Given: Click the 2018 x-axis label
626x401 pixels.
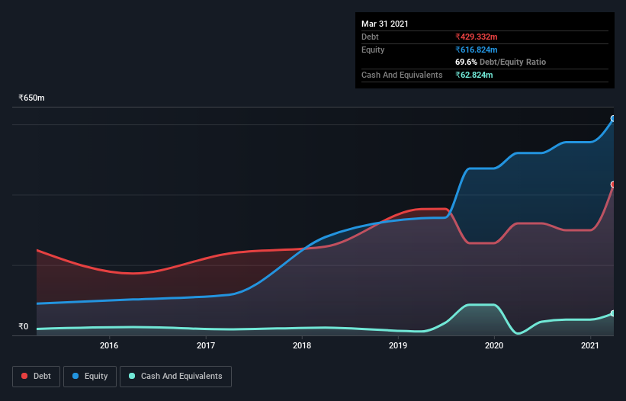Looking at the screenshot, I should pyautogui.click(x=302, y=345).
